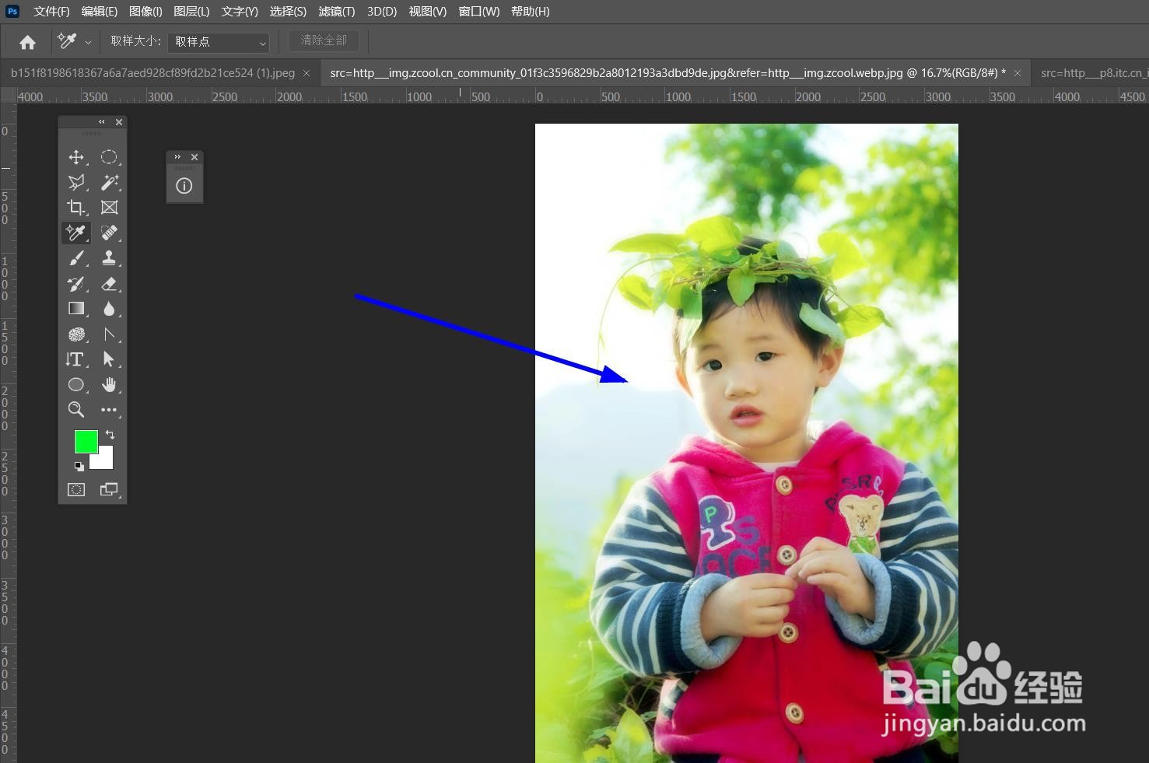Open the 选择(S) menu
1149x763 pixels.
coord(288,12)
